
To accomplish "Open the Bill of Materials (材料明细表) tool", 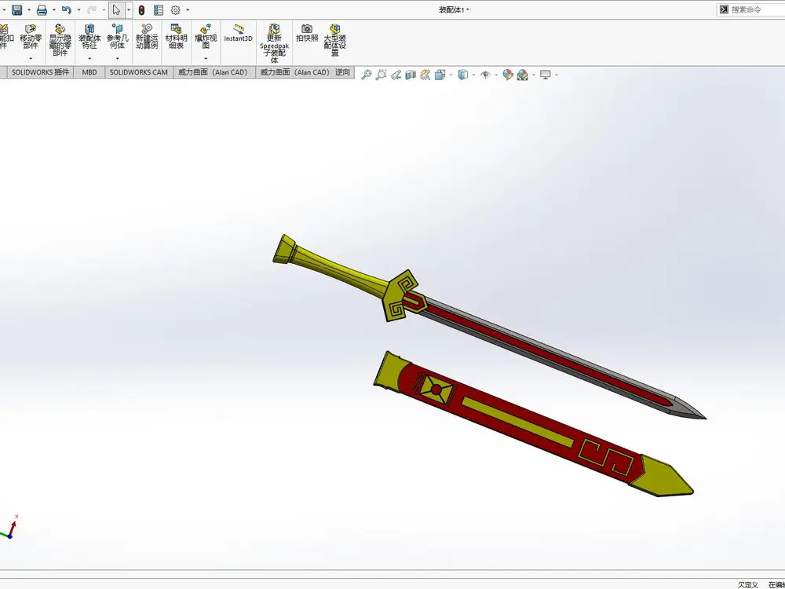I will (176, 37).
